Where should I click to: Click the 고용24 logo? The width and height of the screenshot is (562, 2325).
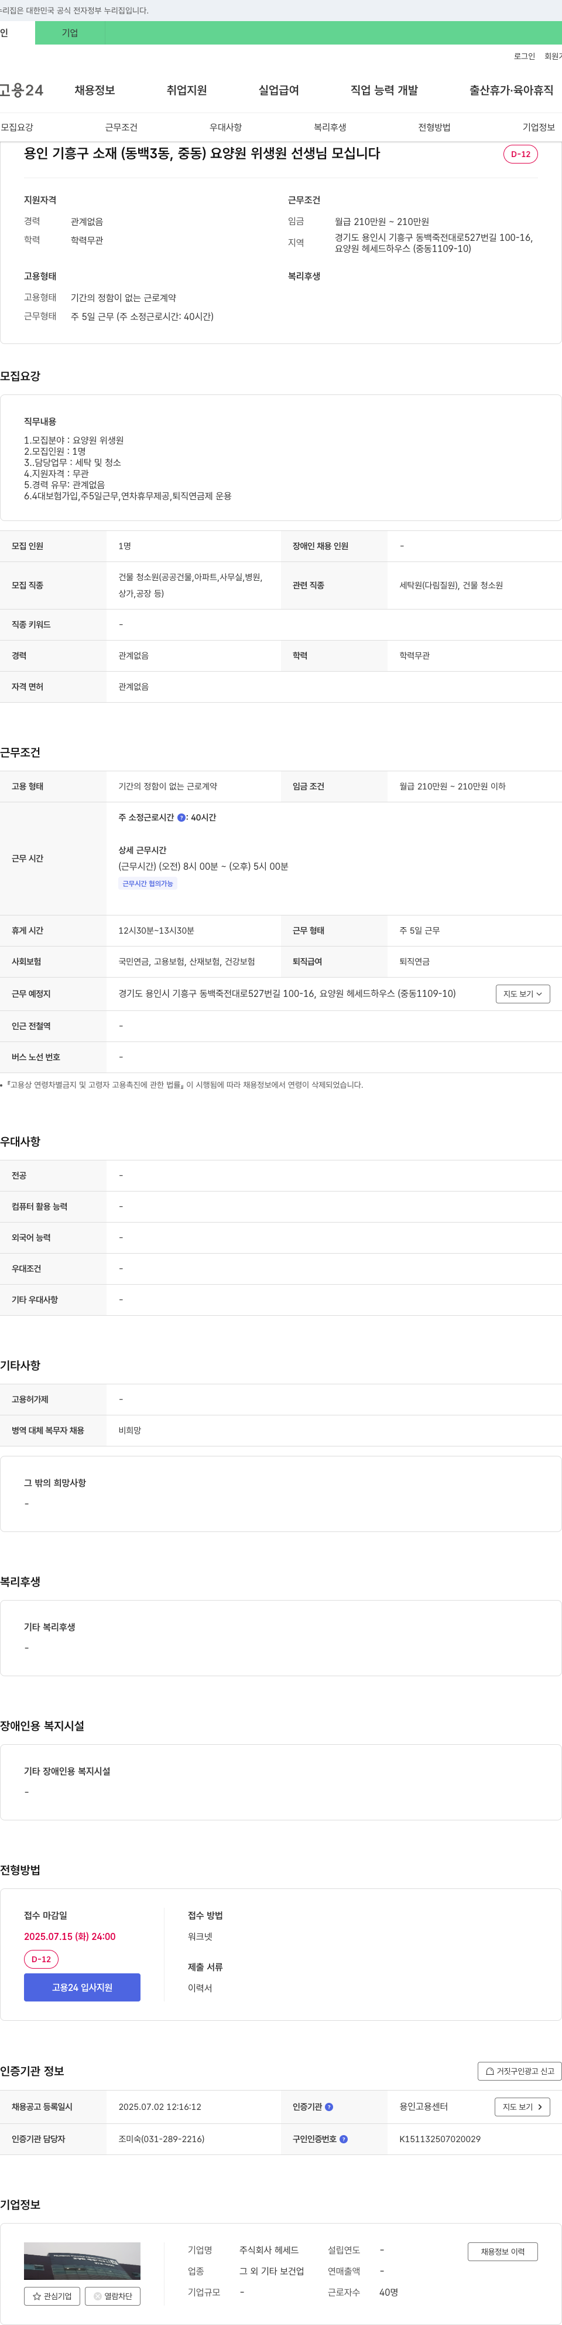pos(20,90)
